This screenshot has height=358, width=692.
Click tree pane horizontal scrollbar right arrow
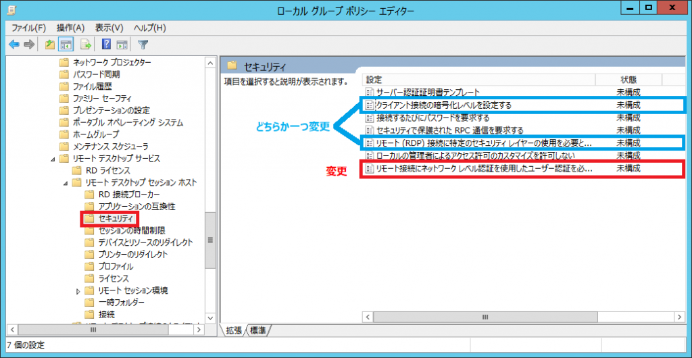pos(199,329)
